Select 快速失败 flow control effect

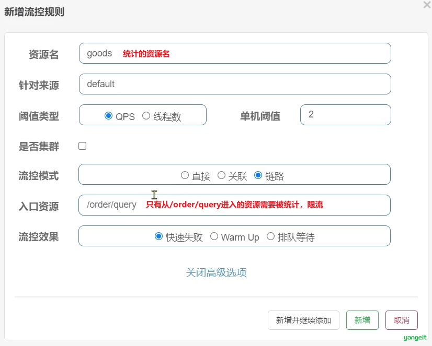[x=158, y=236]
